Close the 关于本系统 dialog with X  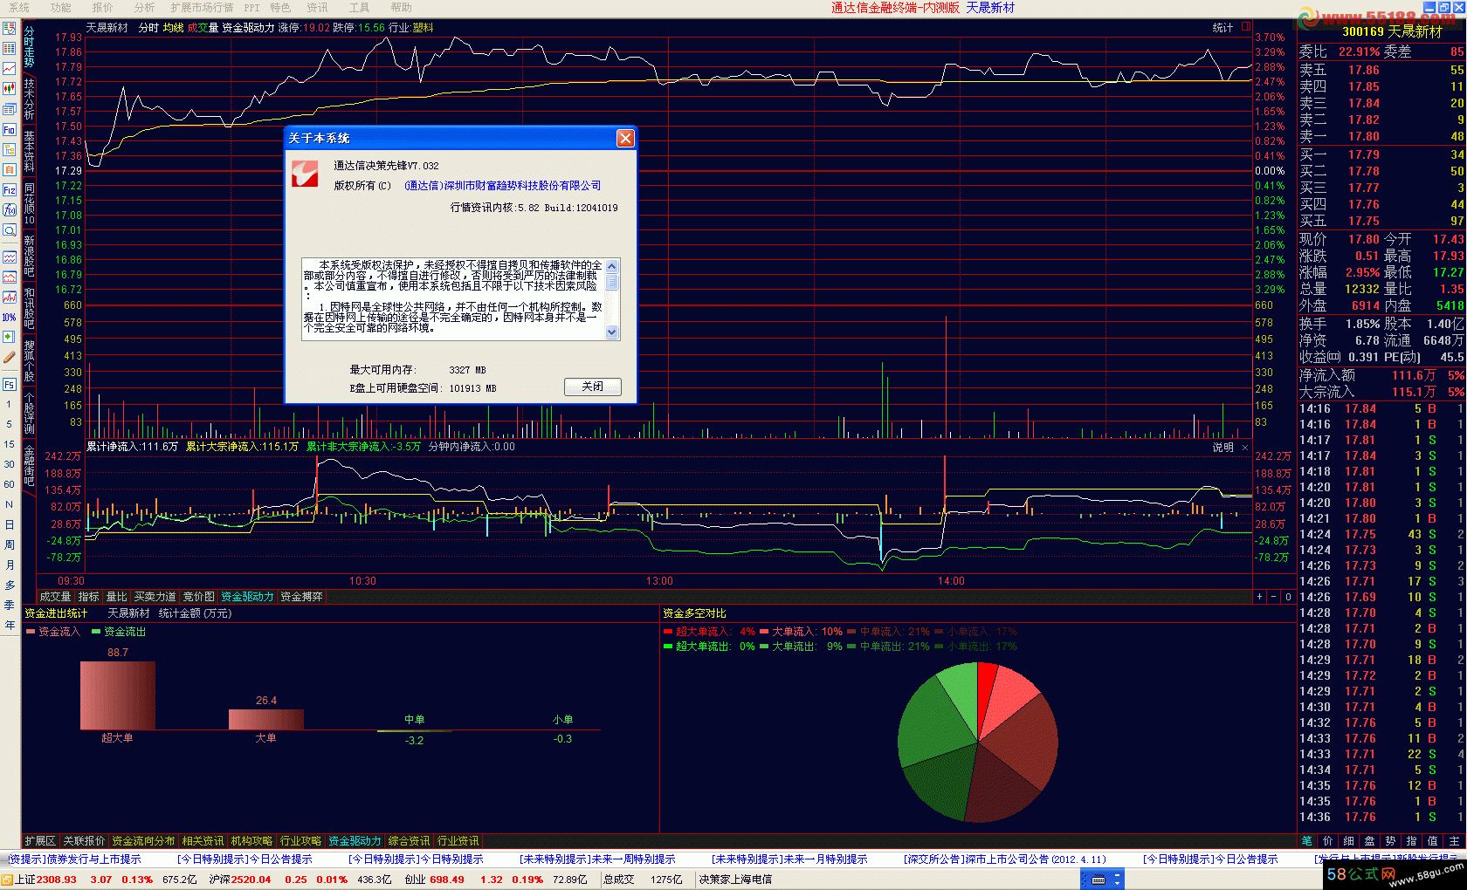coord(625,138)
